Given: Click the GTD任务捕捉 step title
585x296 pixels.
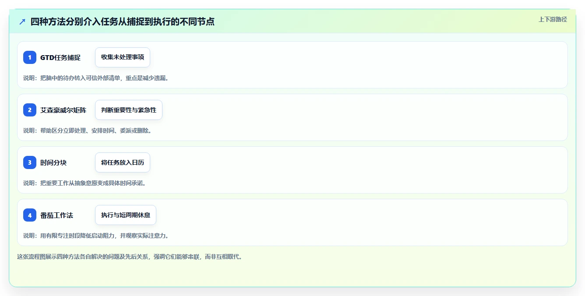Looking at the screenshot, I should tap(60, 57).
